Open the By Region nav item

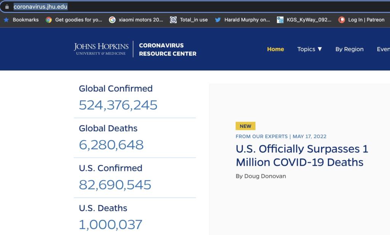349,49
